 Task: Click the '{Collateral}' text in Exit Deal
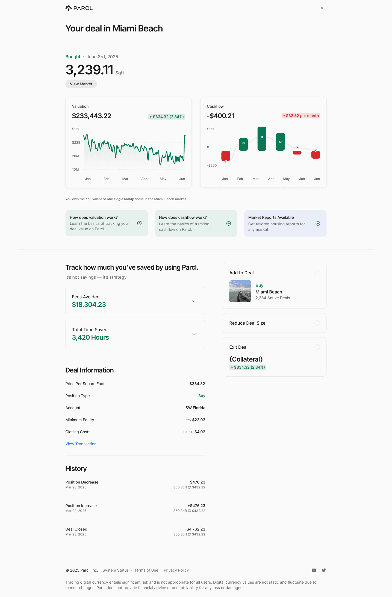(x=246, y=359)
